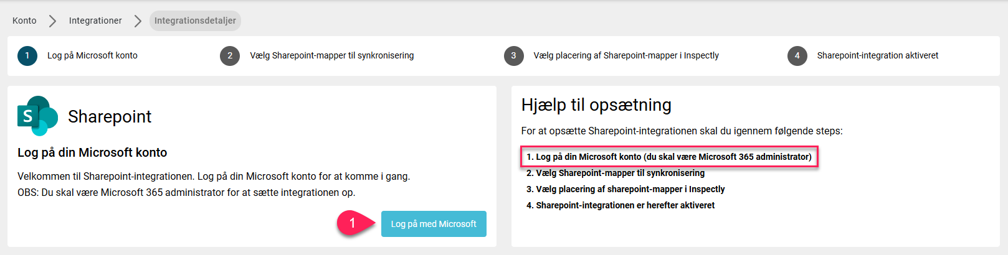Screen dimensions: 1008x255
Task: Click highlighted help item 1 about Microsoft konto
Action: pyautogui.click(x=669, y=157)
